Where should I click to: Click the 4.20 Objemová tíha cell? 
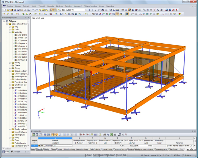pos(118,146)
